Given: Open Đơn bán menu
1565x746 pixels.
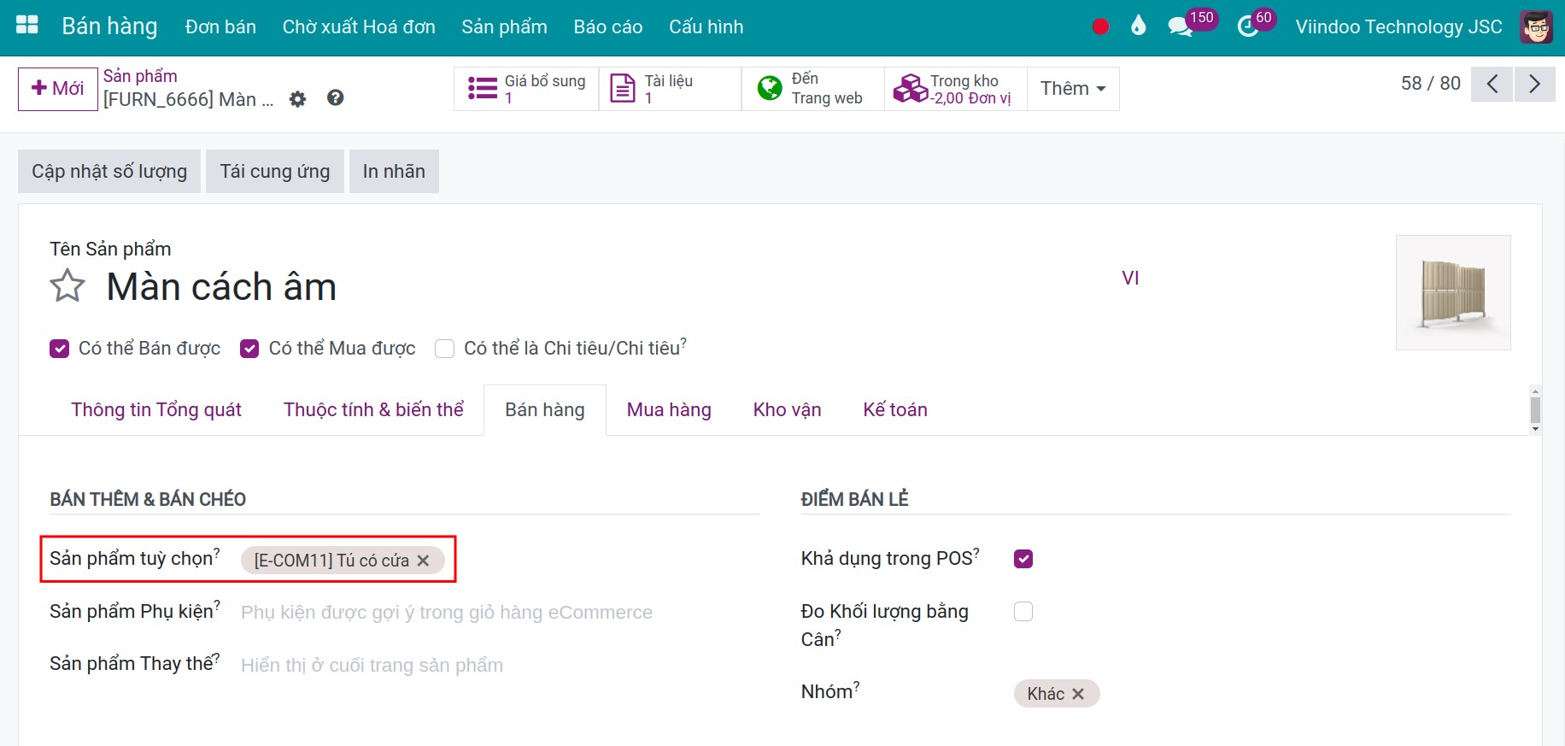Looking at the screenshot, I should (220, 27).
